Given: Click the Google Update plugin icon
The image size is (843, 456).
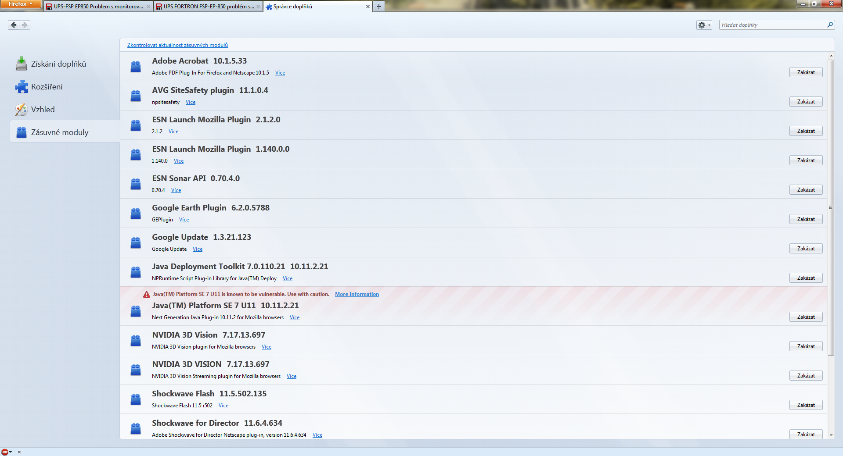Looking at the screenshot, I should click(136, 242).
